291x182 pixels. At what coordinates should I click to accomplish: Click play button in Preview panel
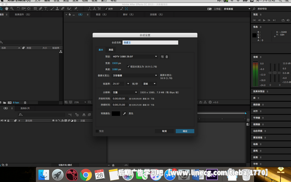coord(264,20)
